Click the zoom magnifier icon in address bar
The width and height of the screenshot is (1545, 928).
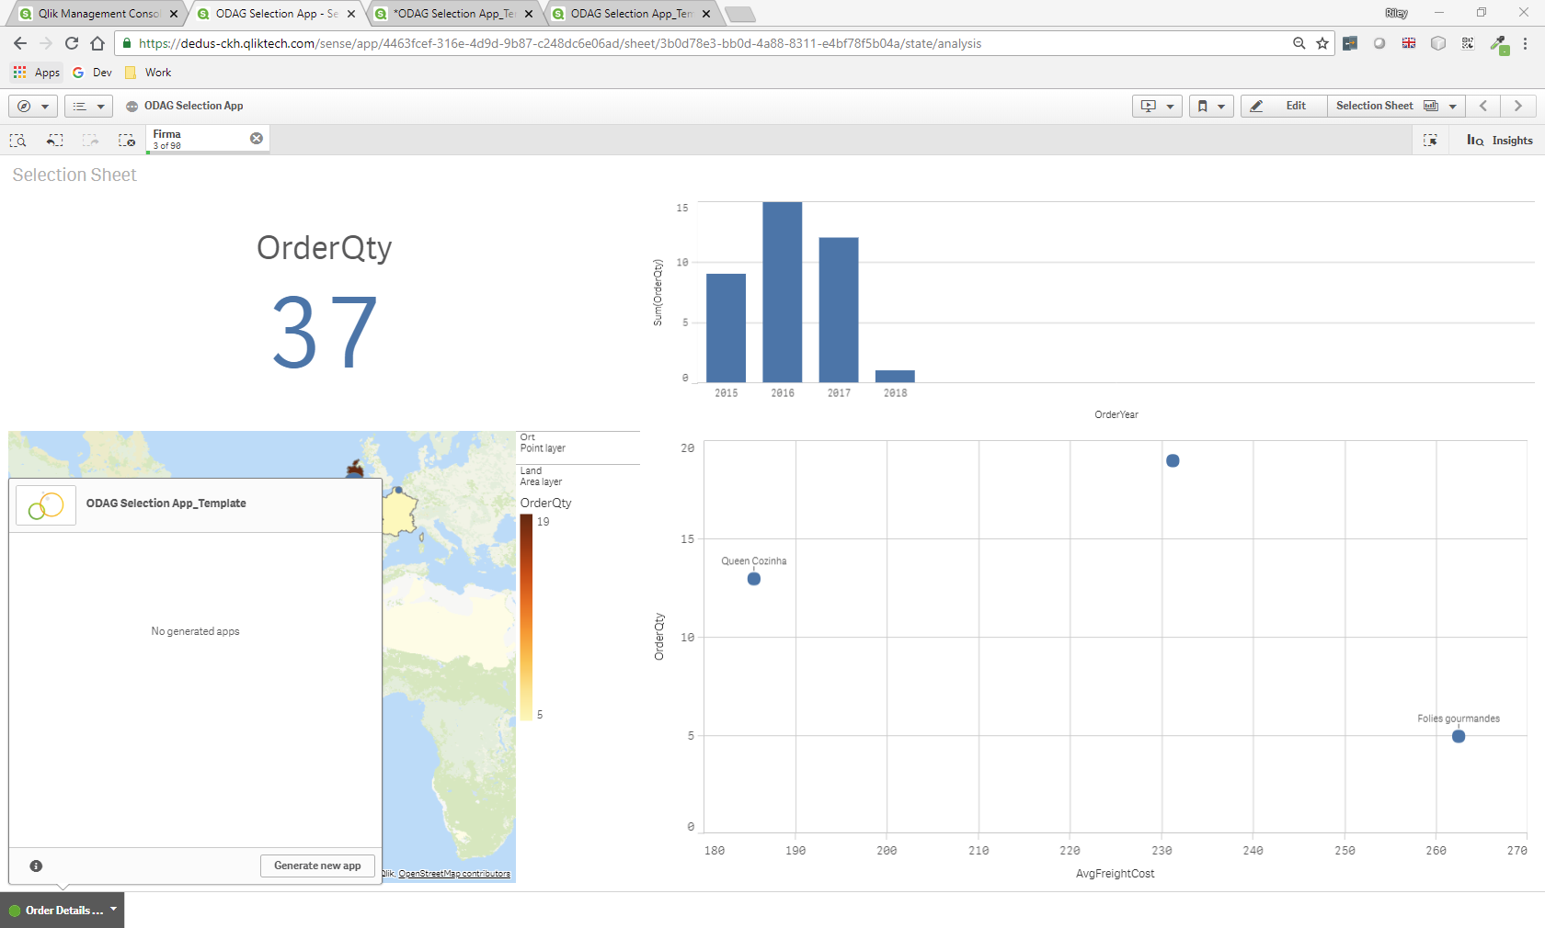(x=1299, y=43)
